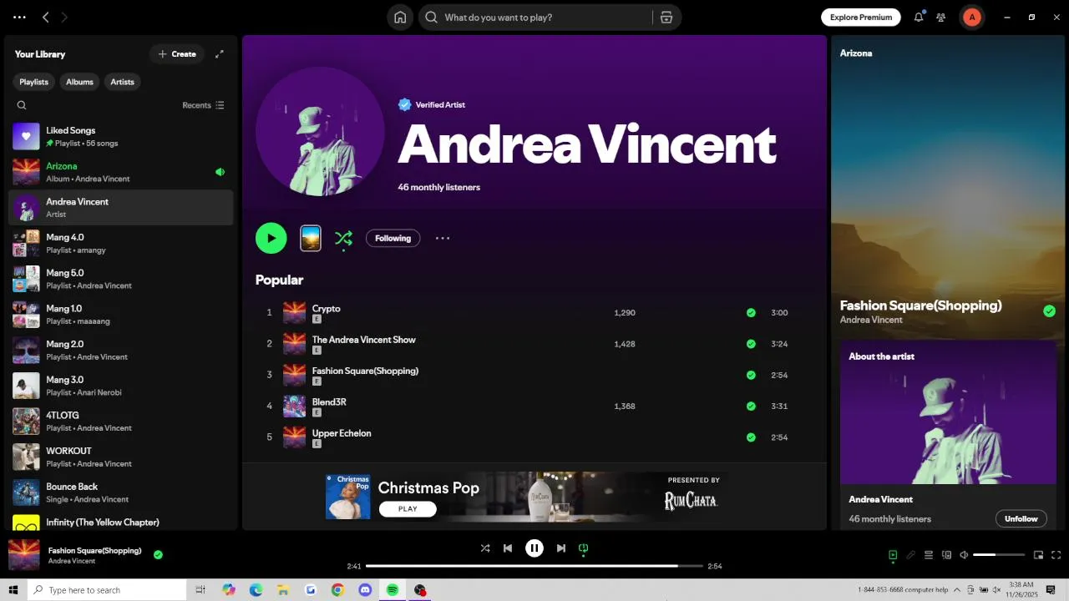Screen dimensions: 1069x601
Task: Open Microsoft Edge from the taskbar
Action: click(256, 590)
